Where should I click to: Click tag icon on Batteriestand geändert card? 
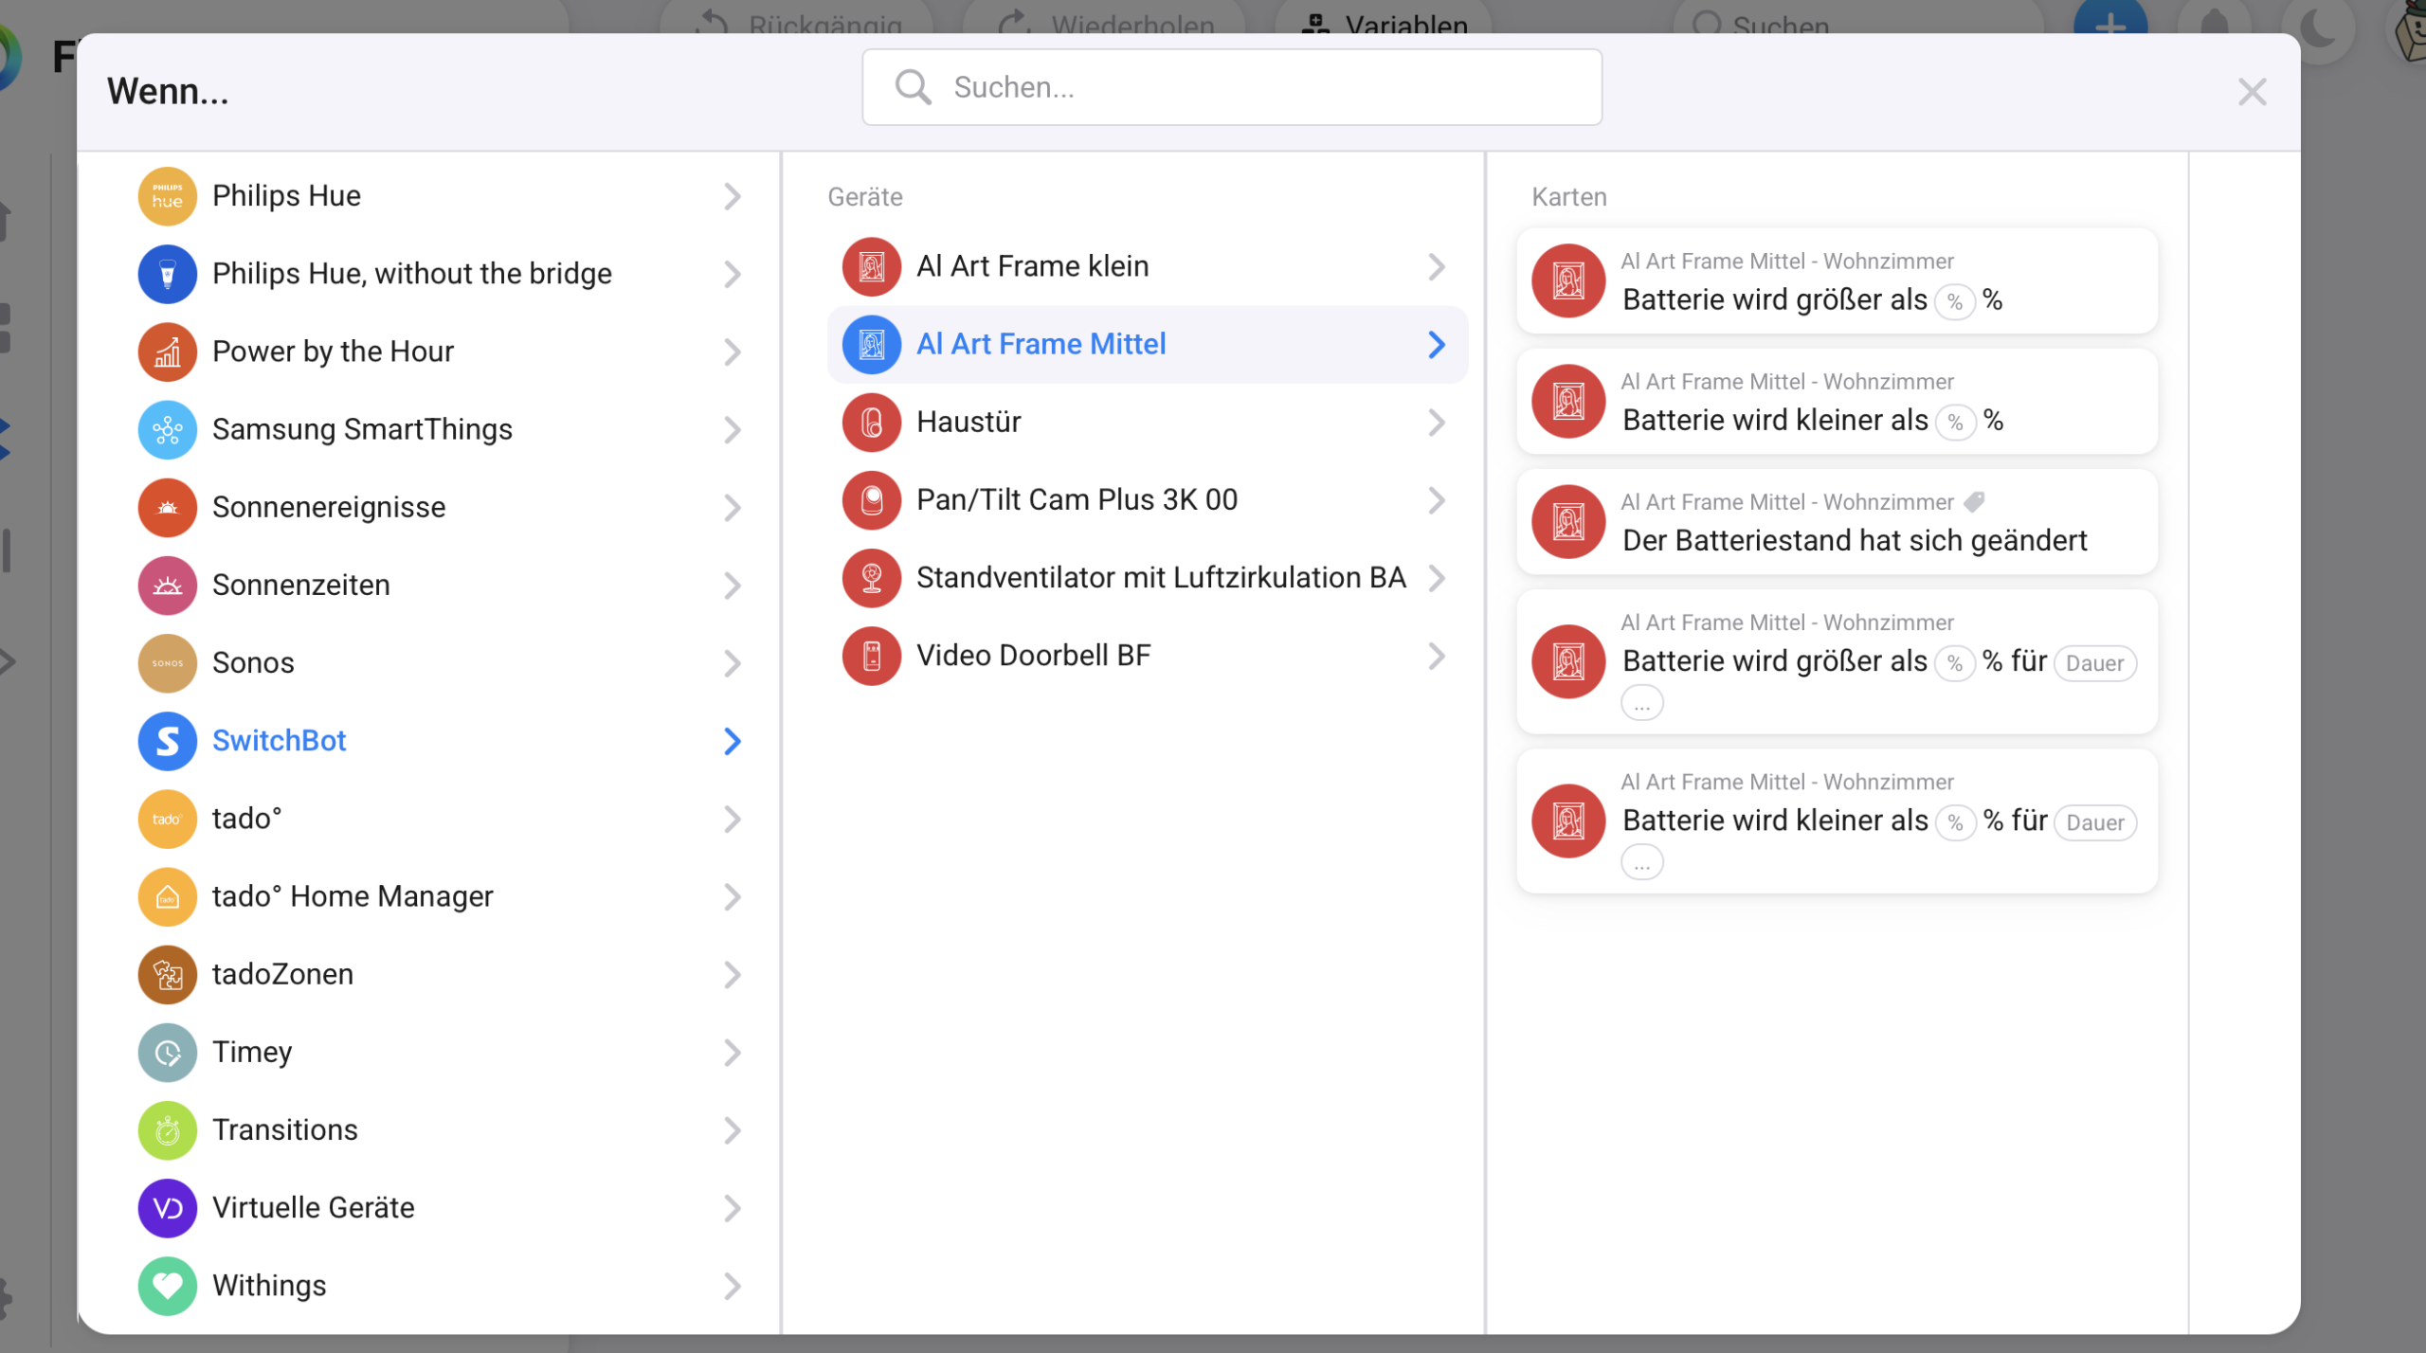1974,501
